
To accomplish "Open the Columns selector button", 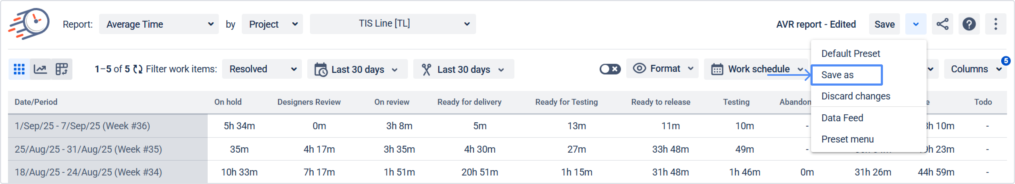I will (x=975, y=69).
